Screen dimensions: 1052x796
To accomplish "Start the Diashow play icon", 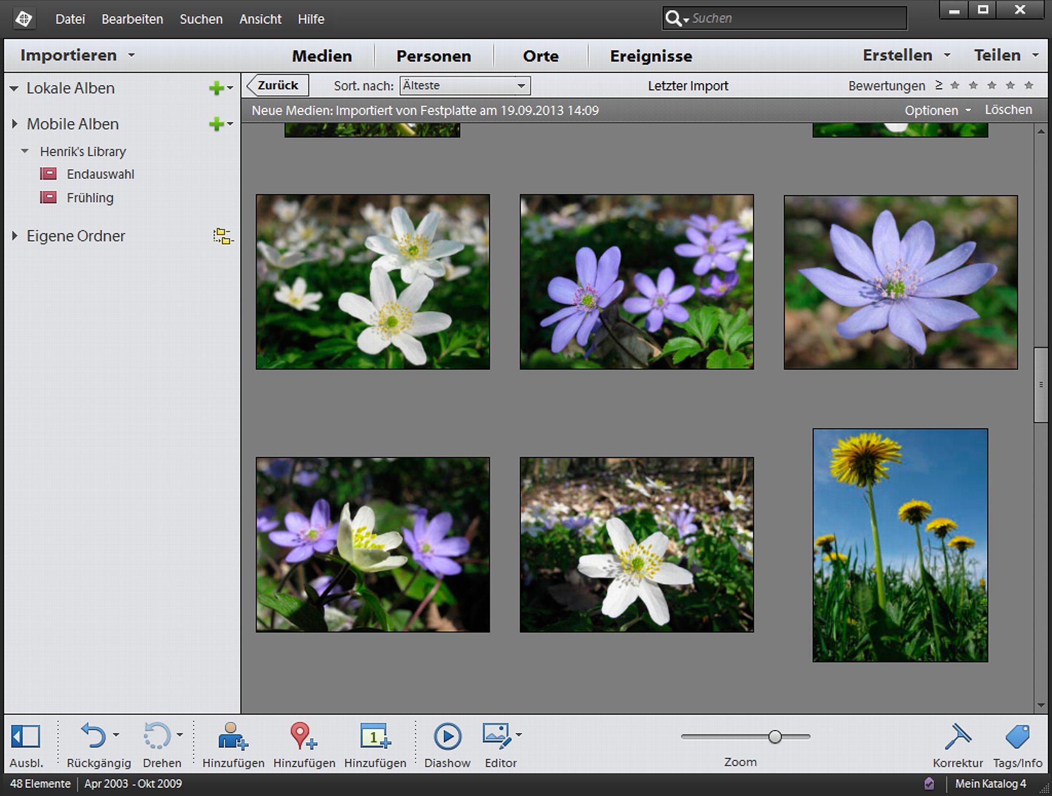I will [447, 736].
